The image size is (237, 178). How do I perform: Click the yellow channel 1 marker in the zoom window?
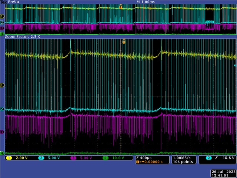click(2, 85)
